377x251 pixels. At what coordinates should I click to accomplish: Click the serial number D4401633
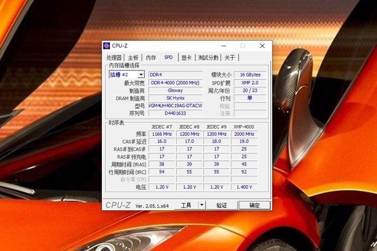(x=175, y=113)
